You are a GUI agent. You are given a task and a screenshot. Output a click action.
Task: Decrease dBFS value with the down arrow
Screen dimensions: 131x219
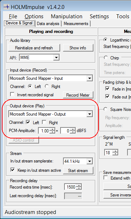[73, 132]
